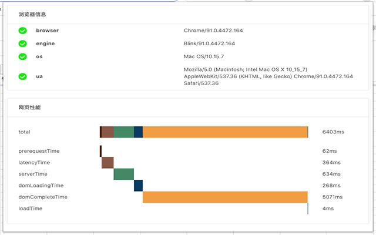Click the 62ms prerequest value
The image size is (376, 235).
point(330,151)
